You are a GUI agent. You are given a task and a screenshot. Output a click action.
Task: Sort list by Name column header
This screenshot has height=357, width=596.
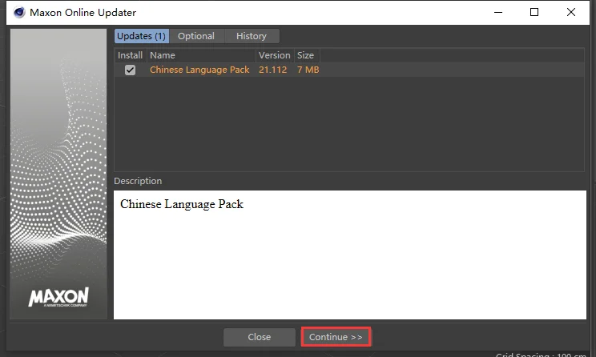[201, 55]
